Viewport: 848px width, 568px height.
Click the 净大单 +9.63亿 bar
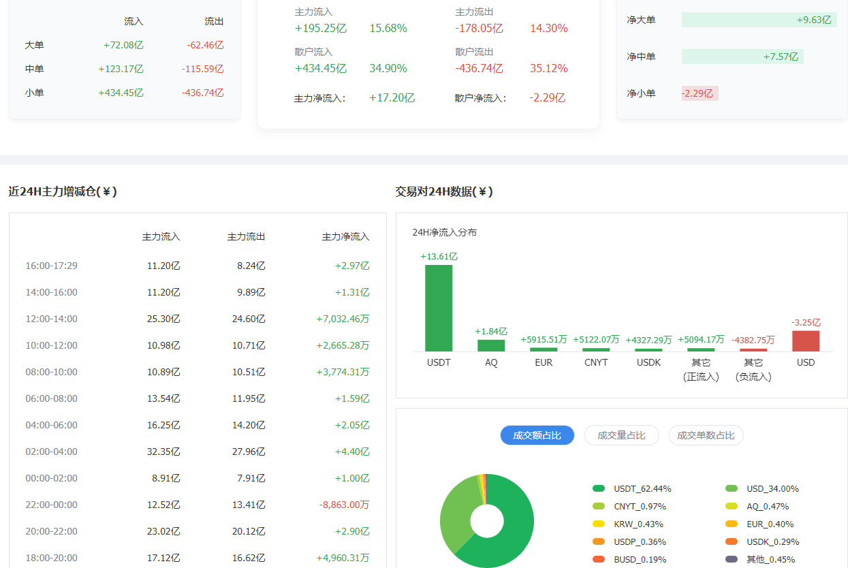(x=759, y=20)
